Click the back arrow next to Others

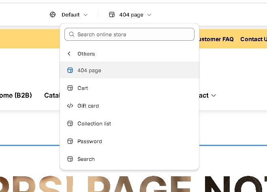click(69, 54)
